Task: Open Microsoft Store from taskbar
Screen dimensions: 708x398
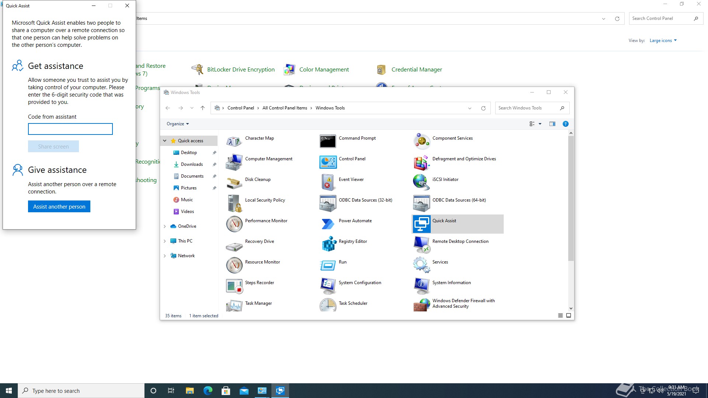Action: (x=226, y=391)
